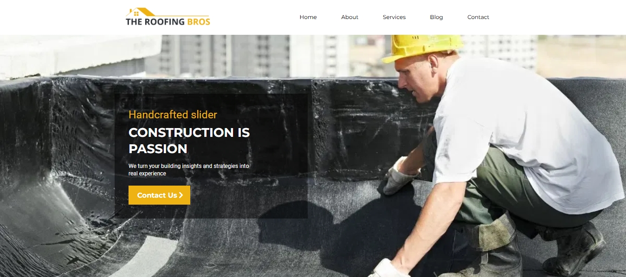
Task: Click the worker's glove on the roof edge
Action: coord(398,176)
